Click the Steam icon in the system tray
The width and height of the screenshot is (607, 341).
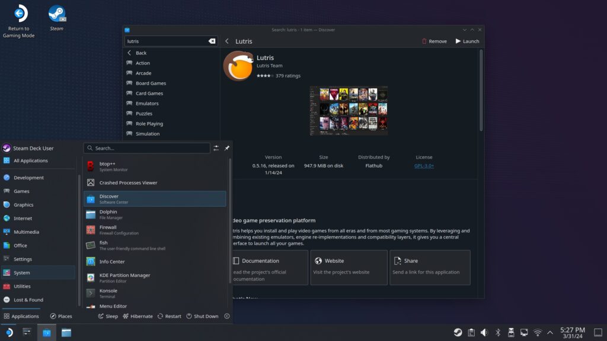[x=458, y=333]
